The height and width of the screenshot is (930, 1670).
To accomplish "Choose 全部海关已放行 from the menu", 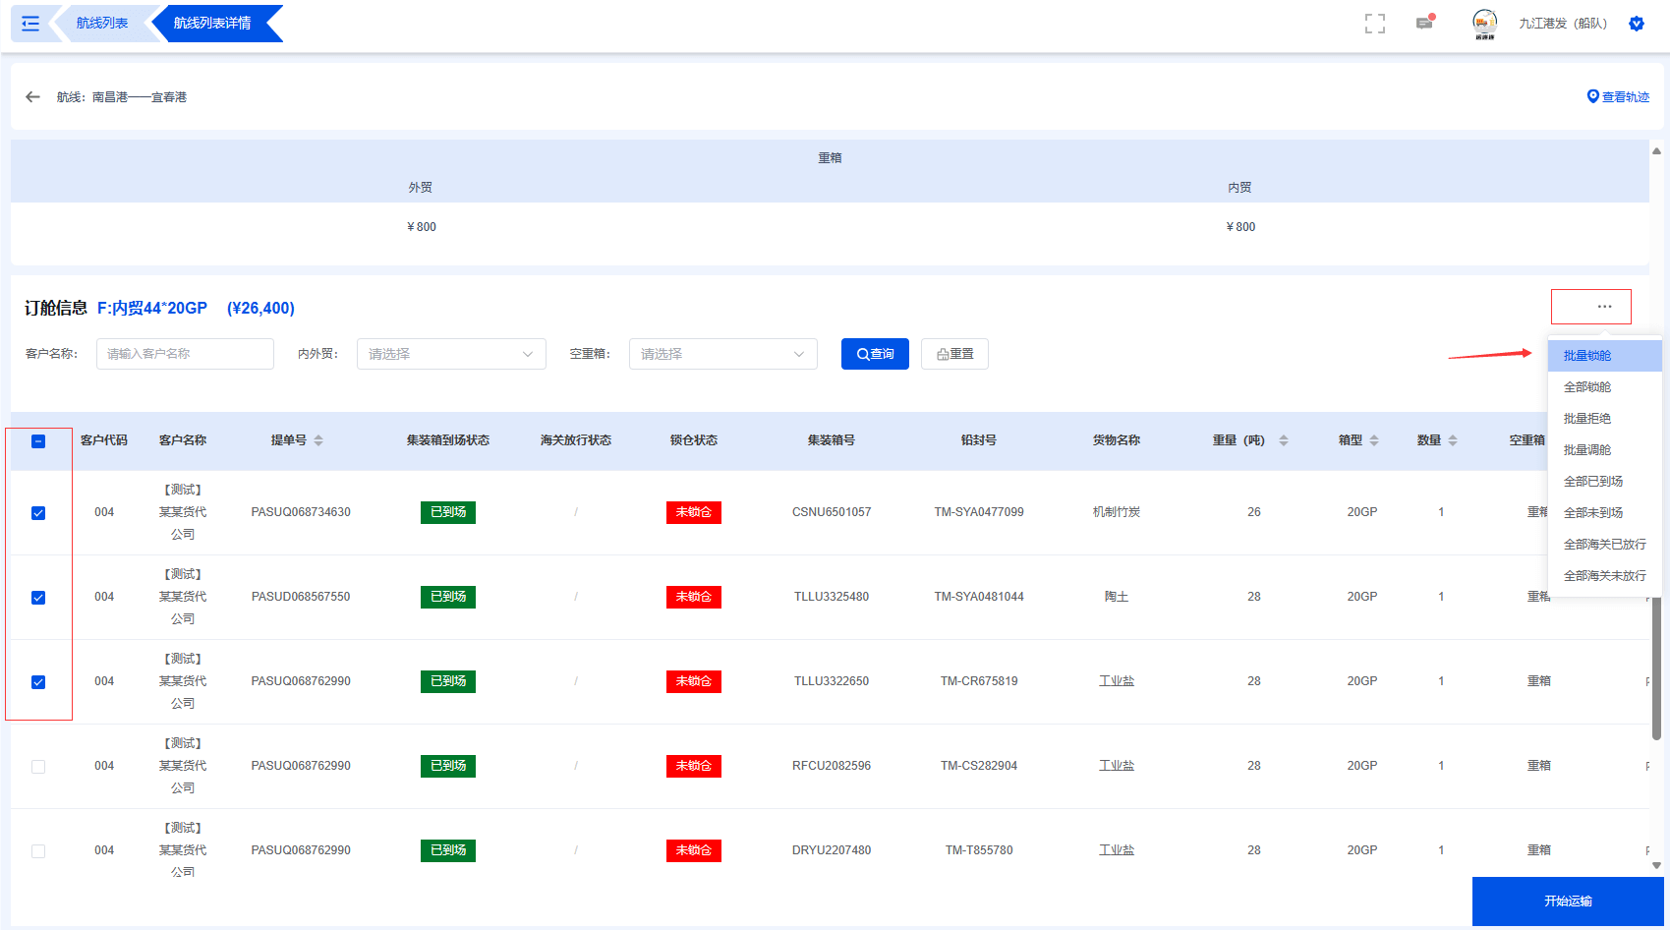I will point(1603,545).
